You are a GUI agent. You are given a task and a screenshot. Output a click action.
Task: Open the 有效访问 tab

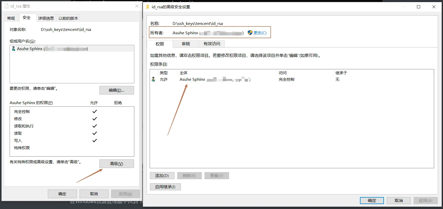[212, 44]
